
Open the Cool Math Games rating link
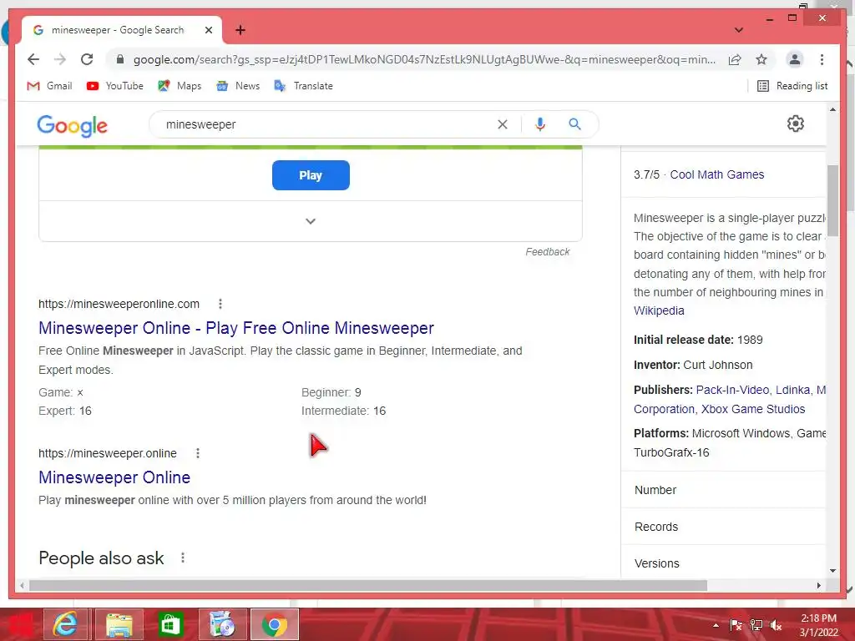click(x=716, y=174)
